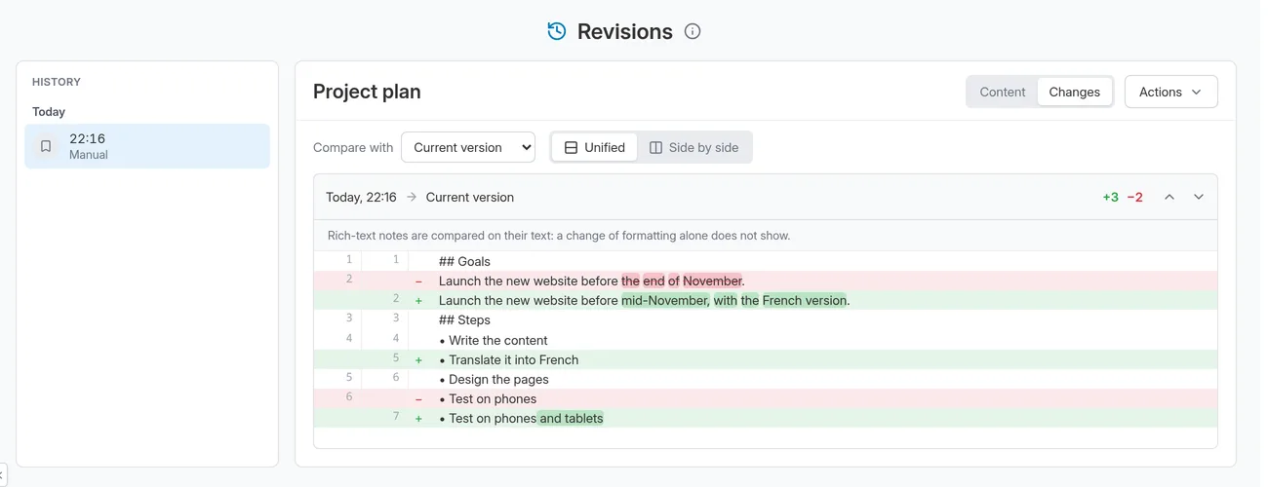Click the removed 'Test on phones' line
The image size is (1268, 487).
(766, 398)
